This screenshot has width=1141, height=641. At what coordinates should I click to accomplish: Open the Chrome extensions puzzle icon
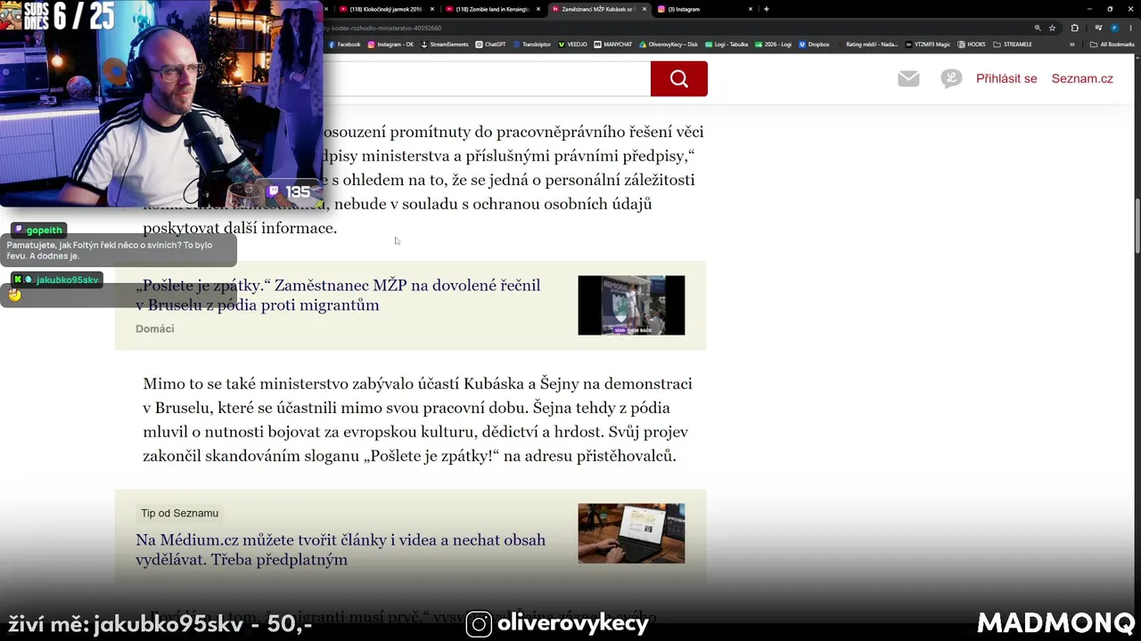point(1074,28)
